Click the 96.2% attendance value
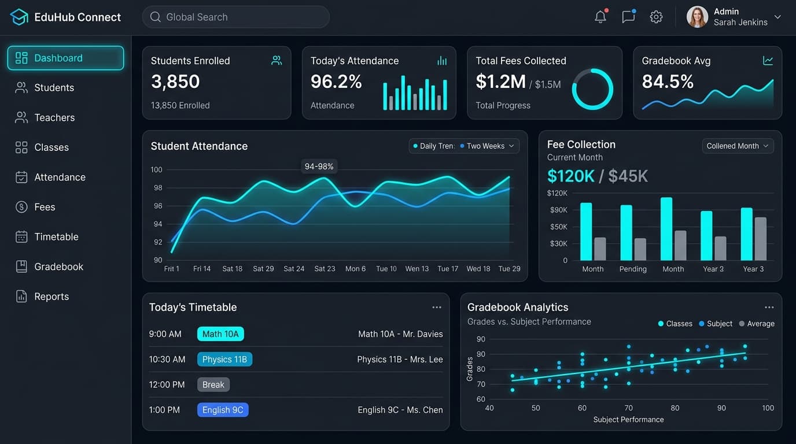The image size is (796, 444). coord(336,82)
